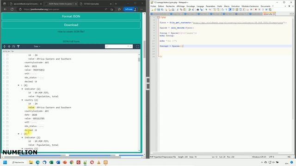Click the InPrivate profile button in Edge

130,9
